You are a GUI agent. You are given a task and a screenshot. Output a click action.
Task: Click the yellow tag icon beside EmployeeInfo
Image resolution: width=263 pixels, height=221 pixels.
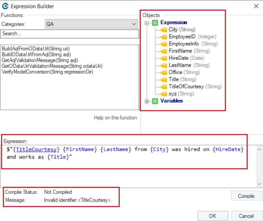pyautogui.click(x=164, y=44)
